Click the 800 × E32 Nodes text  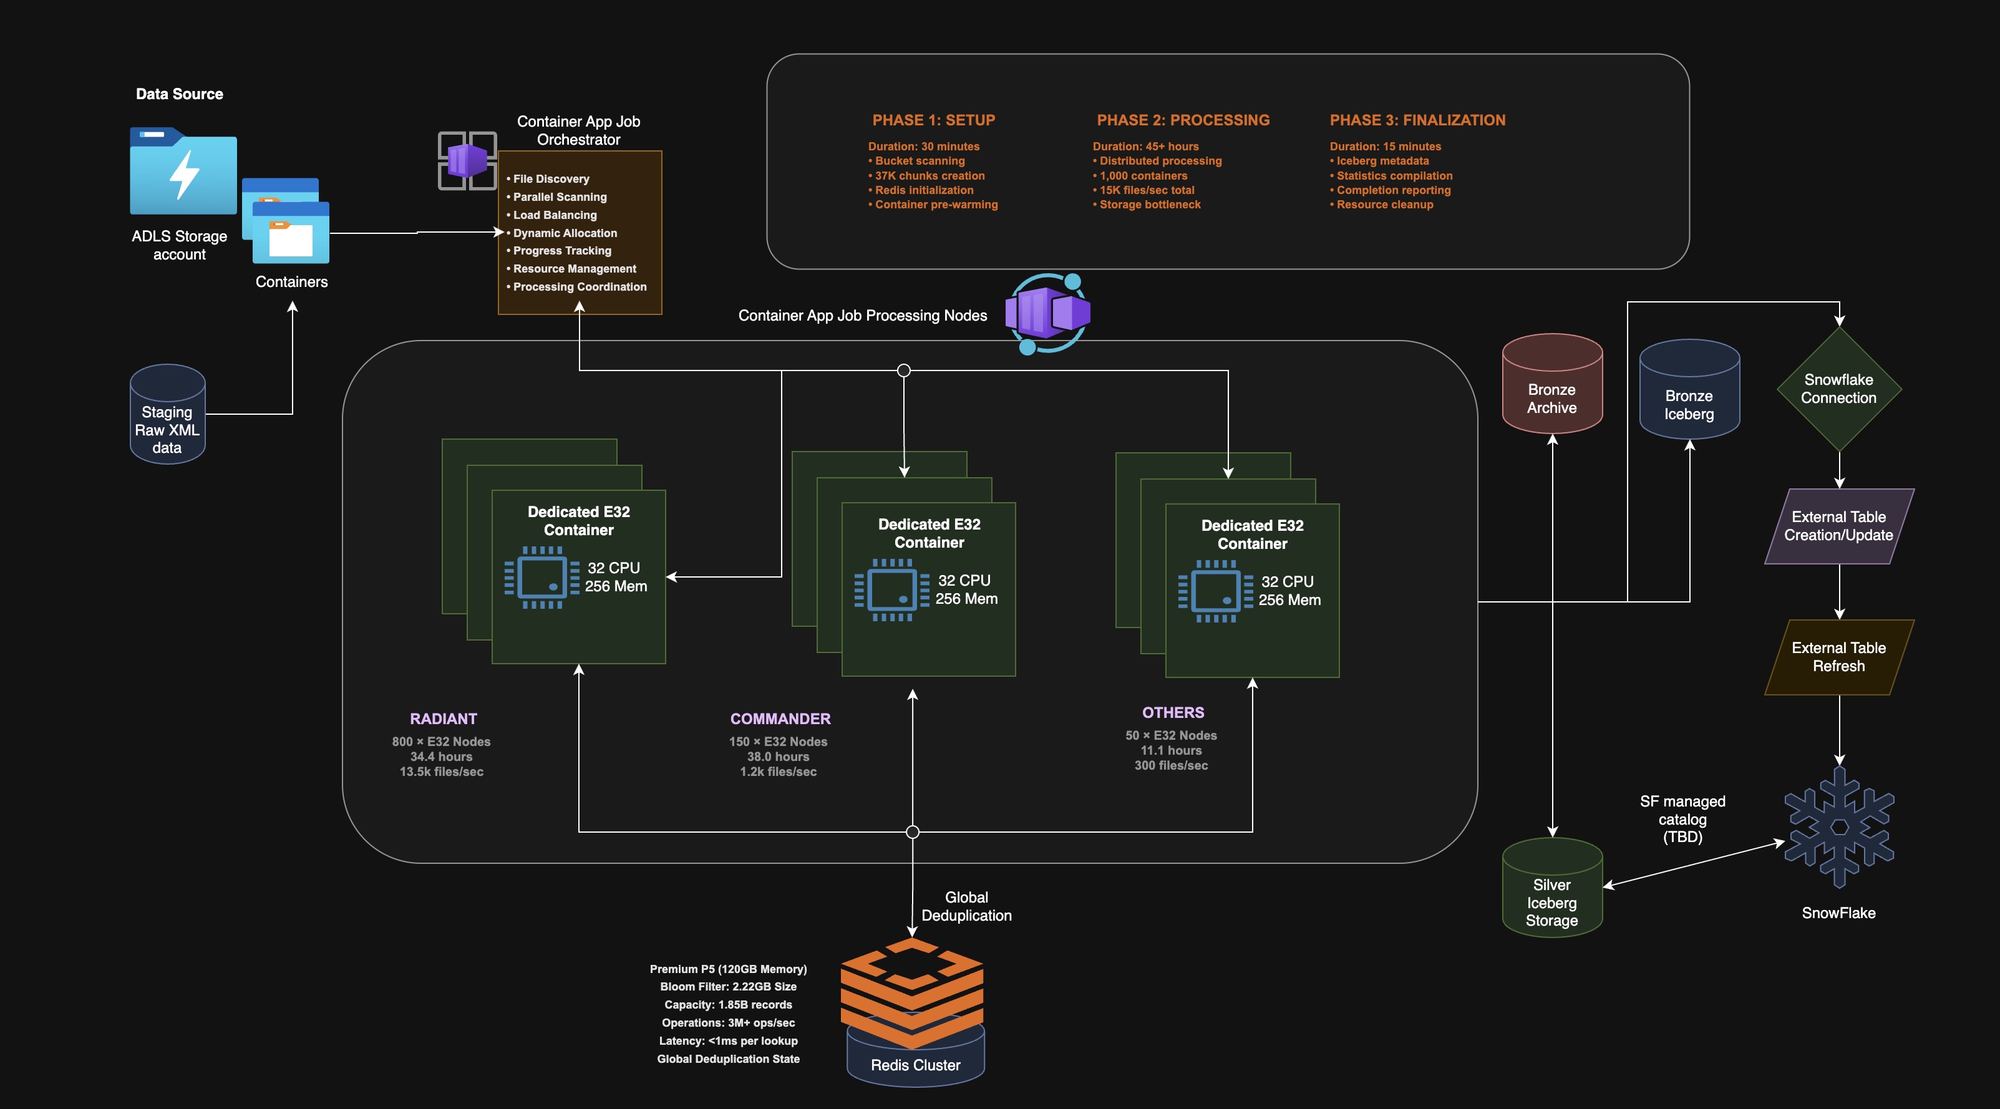click(441, 742)
